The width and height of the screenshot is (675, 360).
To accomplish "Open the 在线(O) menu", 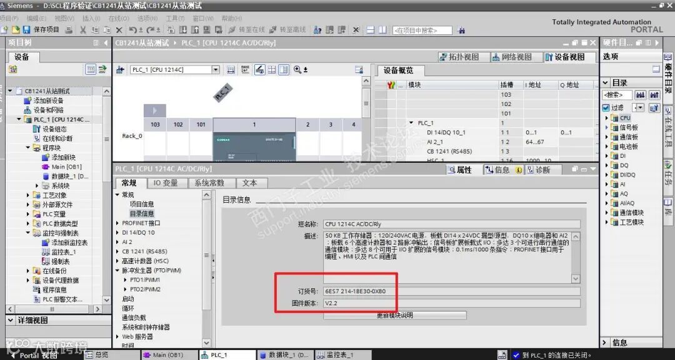I will click(x=118, y=18).
